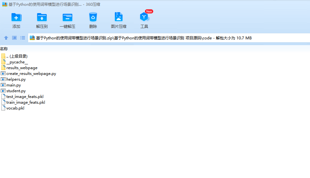Click the 添加 (Add) toolbar icon
The image size is (310, 178).
16,17
